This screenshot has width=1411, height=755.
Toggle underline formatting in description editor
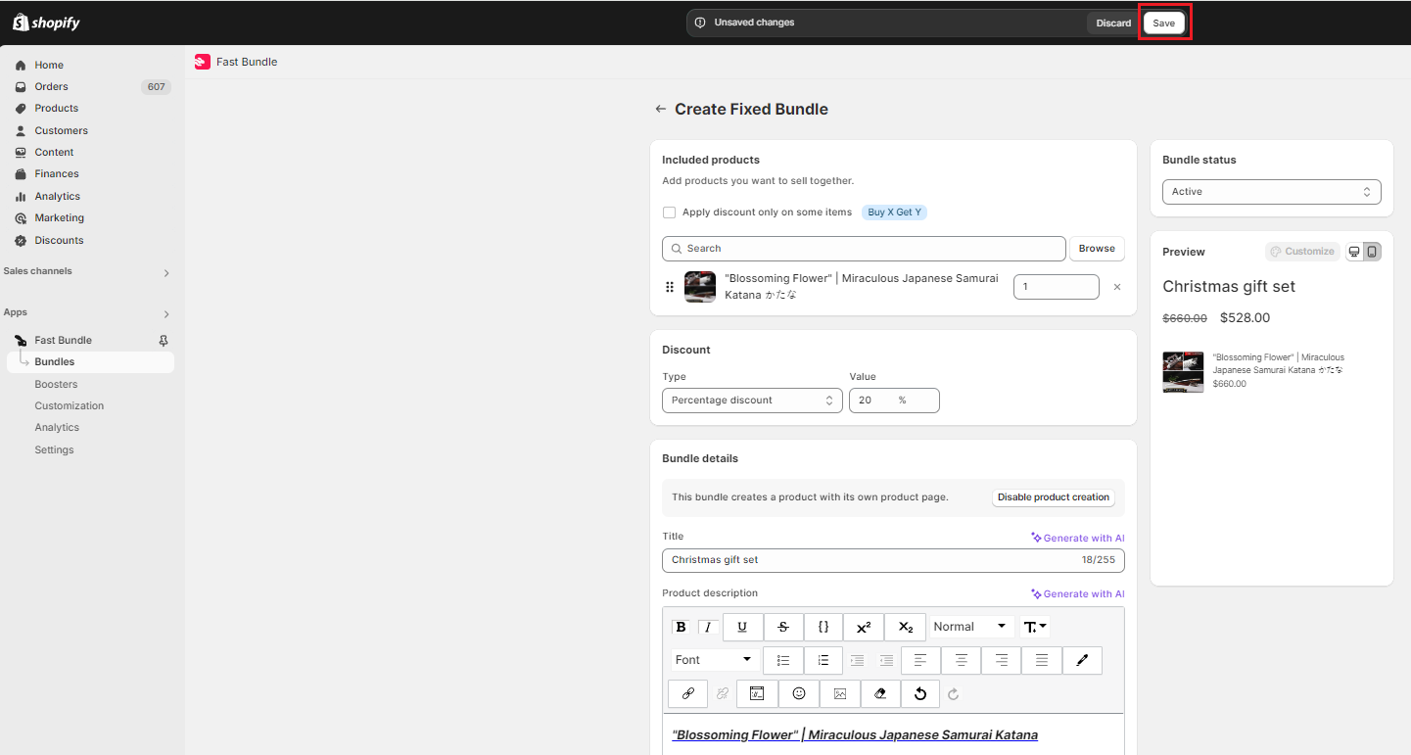742,628
